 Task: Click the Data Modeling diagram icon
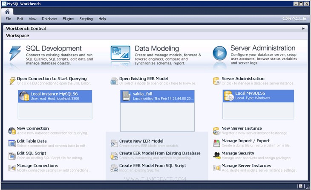(x=121, y=53)
